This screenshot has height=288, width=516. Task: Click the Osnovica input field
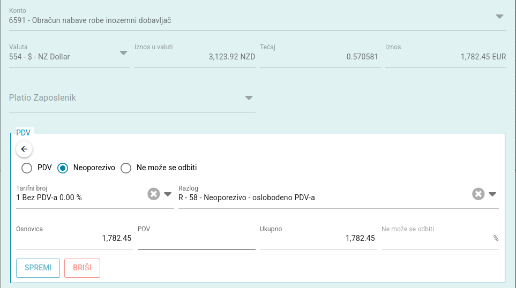click(74, 238)
